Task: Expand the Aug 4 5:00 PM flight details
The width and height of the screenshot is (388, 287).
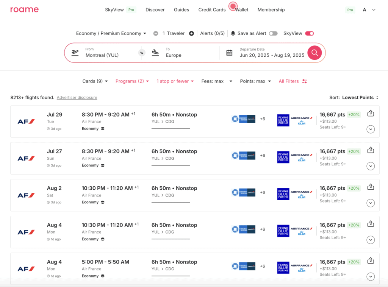Action: pyautogui.click(x=371, y=277)
